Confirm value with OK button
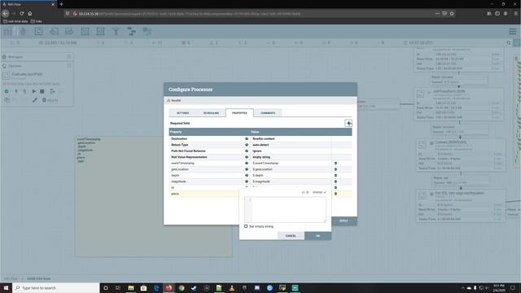521x293 pixels. click(317, 236)
